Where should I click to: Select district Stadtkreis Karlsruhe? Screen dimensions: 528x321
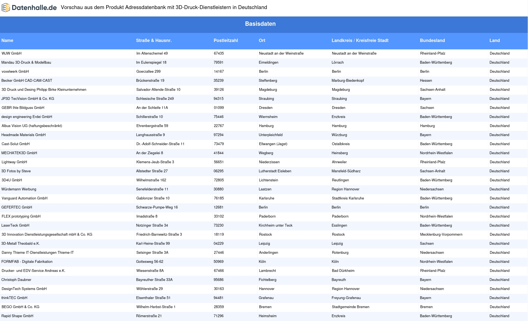[x=348, y=198]
